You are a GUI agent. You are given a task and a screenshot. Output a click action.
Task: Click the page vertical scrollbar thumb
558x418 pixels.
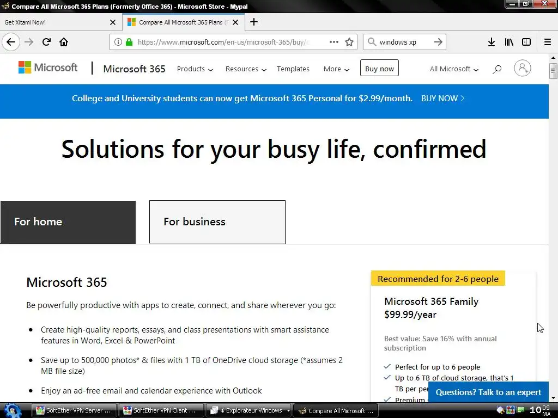(x=553, y=70)
